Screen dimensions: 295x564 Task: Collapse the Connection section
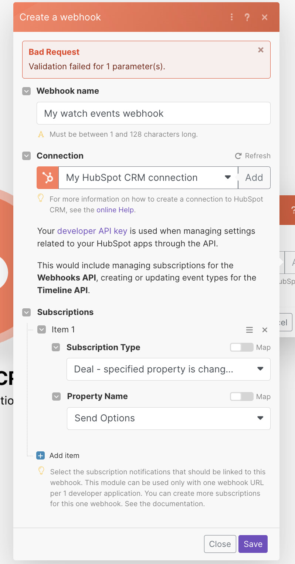(x=26, y=156)
